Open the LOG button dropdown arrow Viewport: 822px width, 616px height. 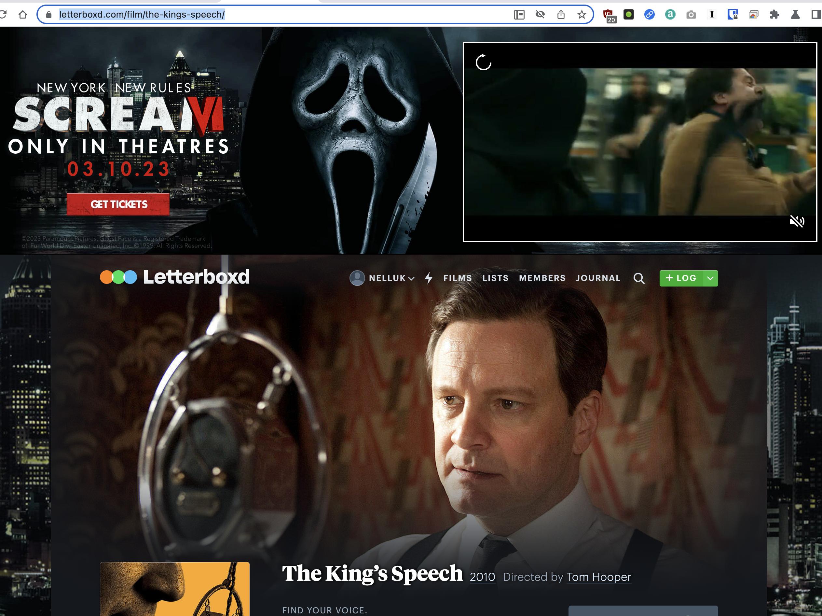click(x=710, y=278)
